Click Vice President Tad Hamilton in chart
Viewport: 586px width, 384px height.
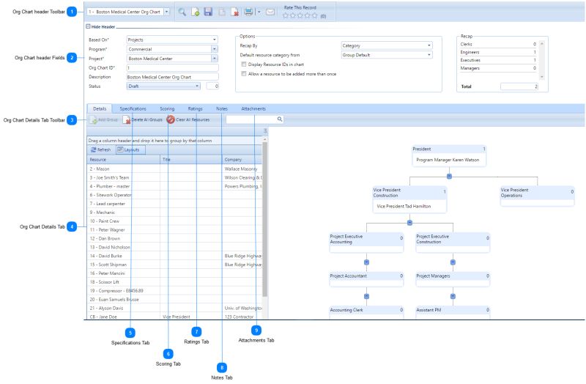click(x=404, y=207)
